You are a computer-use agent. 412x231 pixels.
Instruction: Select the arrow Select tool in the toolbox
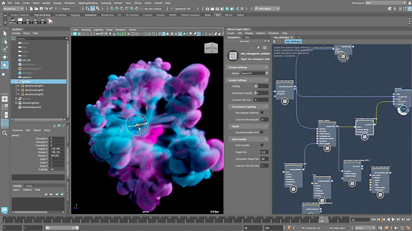click(x=5, y=34)
